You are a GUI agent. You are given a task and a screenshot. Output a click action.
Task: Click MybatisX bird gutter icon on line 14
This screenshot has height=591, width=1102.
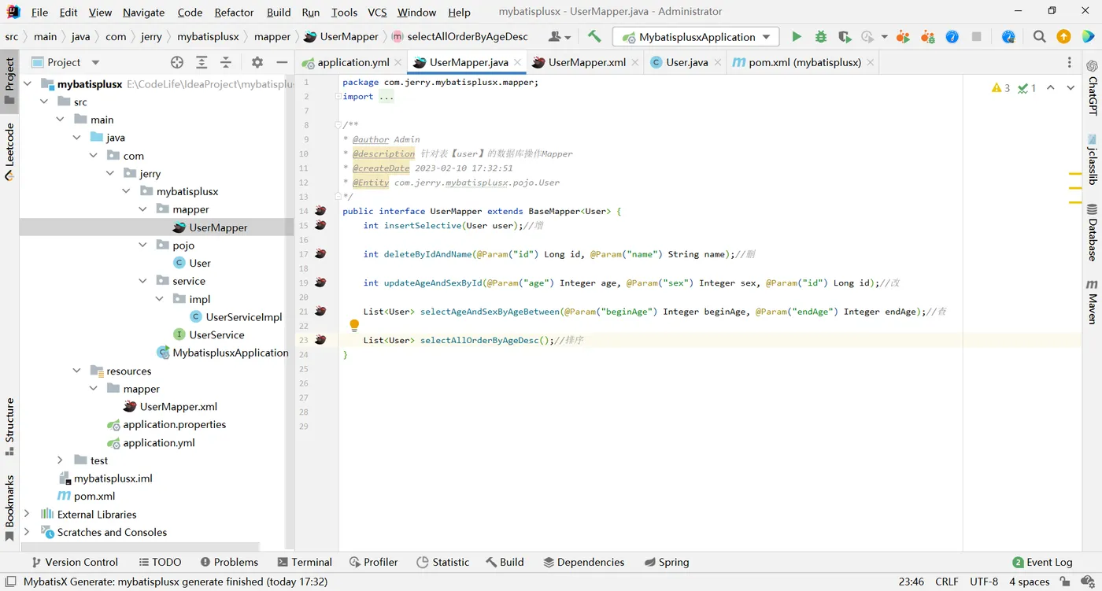click(320, 211)
